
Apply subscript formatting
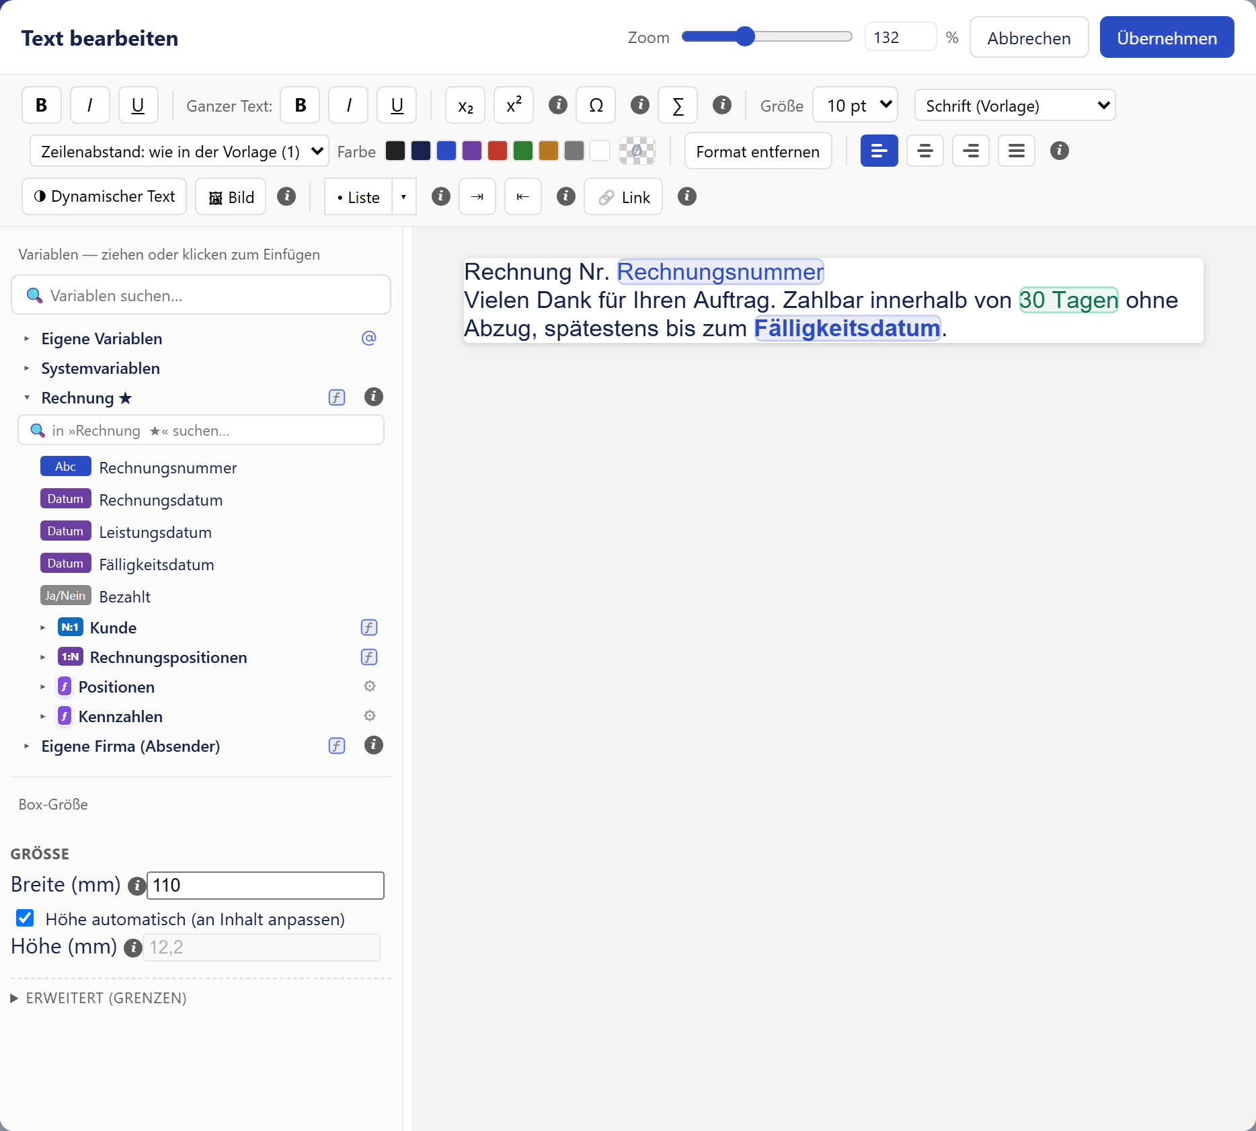[x=465, y=106]
